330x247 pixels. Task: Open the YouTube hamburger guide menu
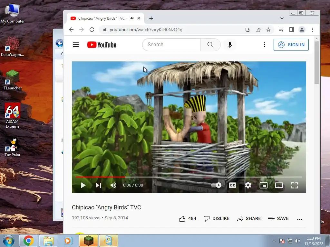tap(76, 44)
